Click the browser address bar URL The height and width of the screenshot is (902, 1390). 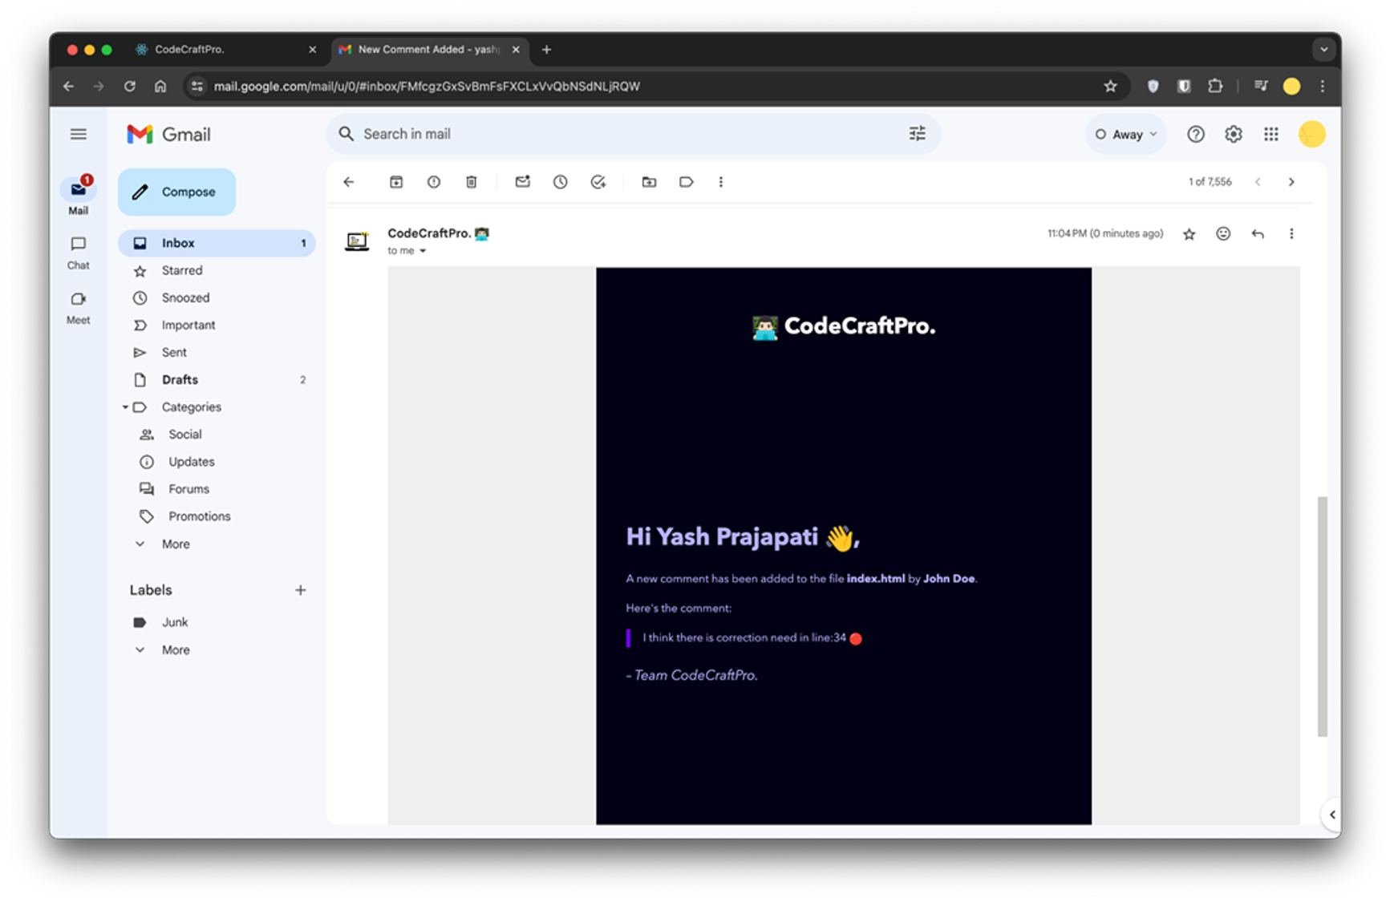[427, 86]
